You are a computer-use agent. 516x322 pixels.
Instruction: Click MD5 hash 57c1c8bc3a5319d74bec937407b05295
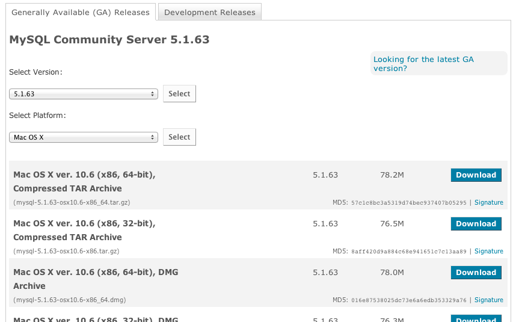click(409, 203)
